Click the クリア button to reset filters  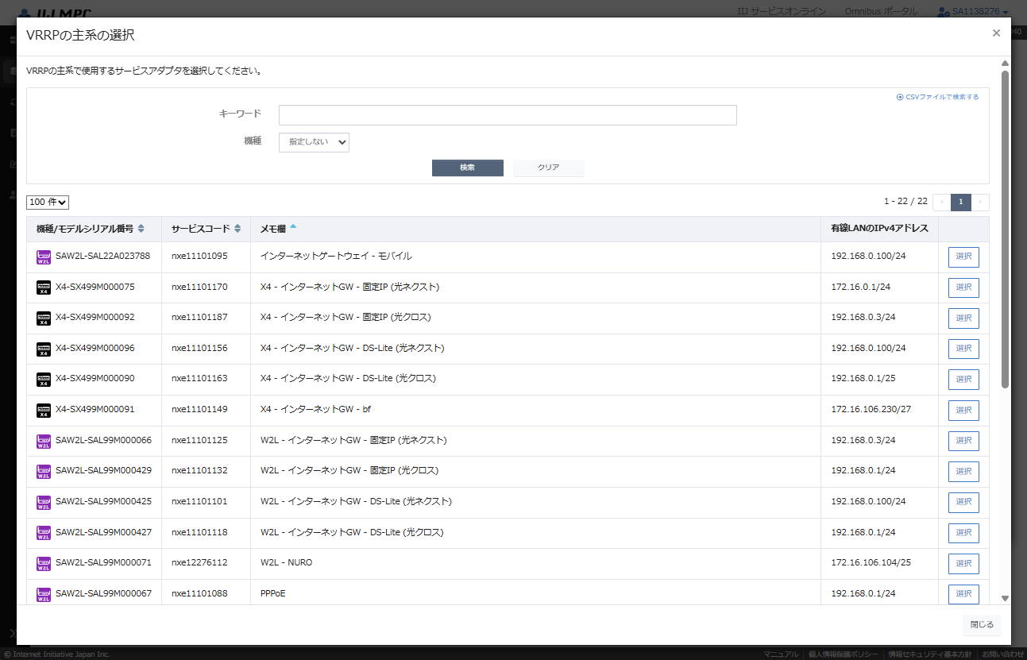[548, 168]
